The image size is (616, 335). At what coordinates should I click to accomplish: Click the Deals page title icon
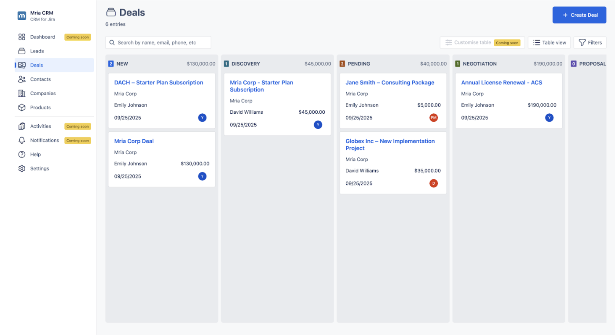pos(111,12)
